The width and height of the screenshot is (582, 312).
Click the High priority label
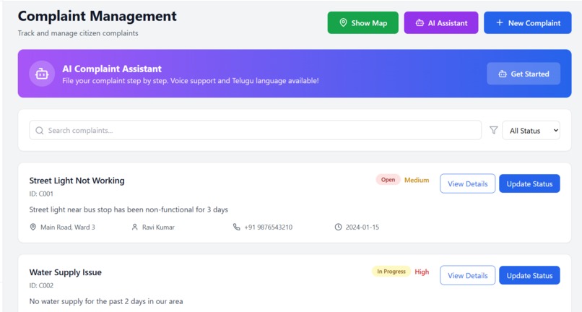422,272
